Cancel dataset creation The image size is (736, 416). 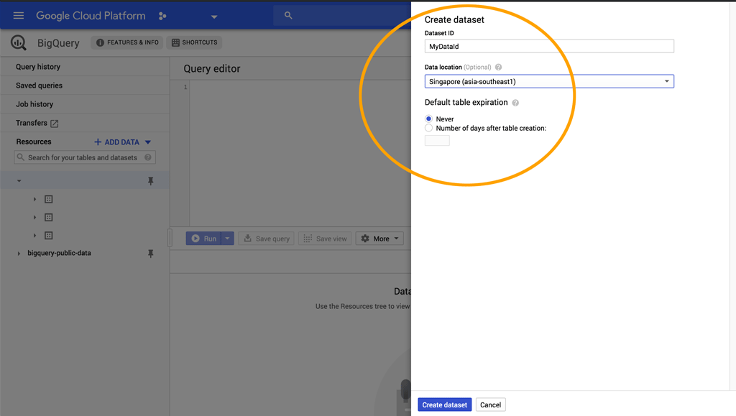490,405
